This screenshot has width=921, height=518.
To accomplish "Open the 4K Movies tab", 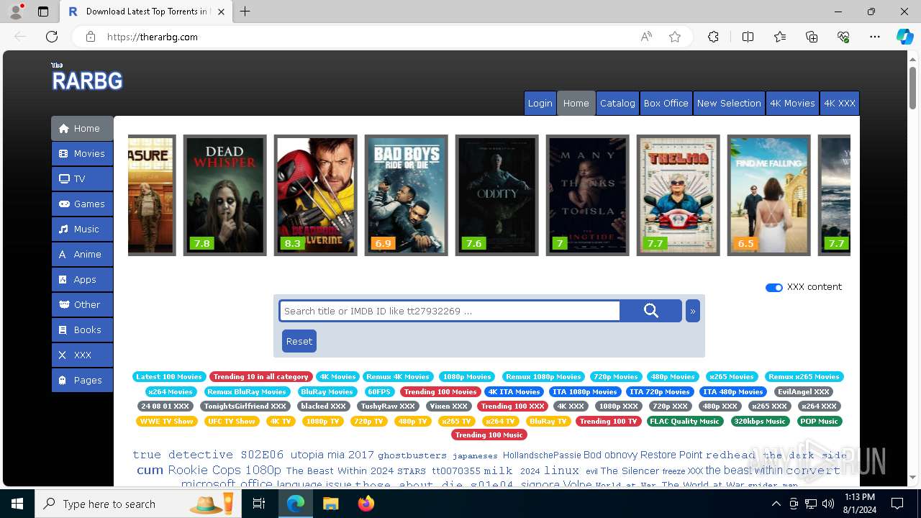I will (792, 103).
